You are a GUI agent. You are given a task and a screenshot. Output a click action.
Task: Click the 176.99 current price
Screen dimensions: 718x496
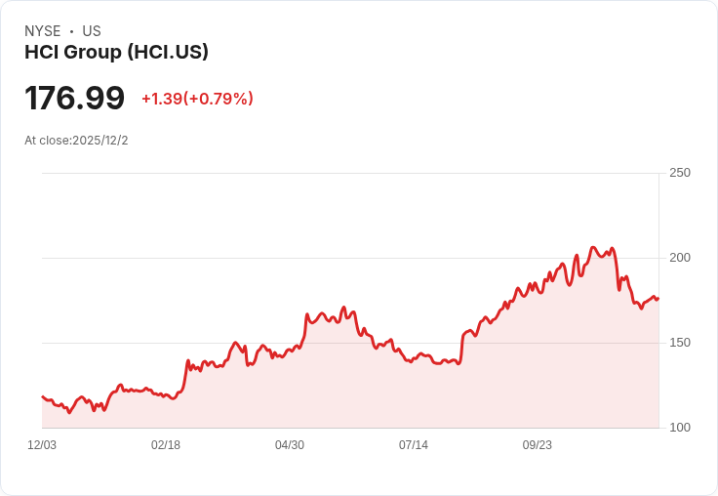pos(75,99)
